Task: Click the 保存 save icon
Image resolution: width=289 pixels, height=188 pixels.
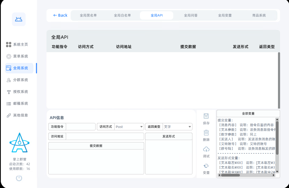Action: coord(206,116)
